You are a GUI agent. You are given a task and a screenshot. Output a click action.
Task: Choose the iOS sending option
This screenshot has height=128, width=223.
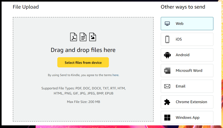point(187,39)
